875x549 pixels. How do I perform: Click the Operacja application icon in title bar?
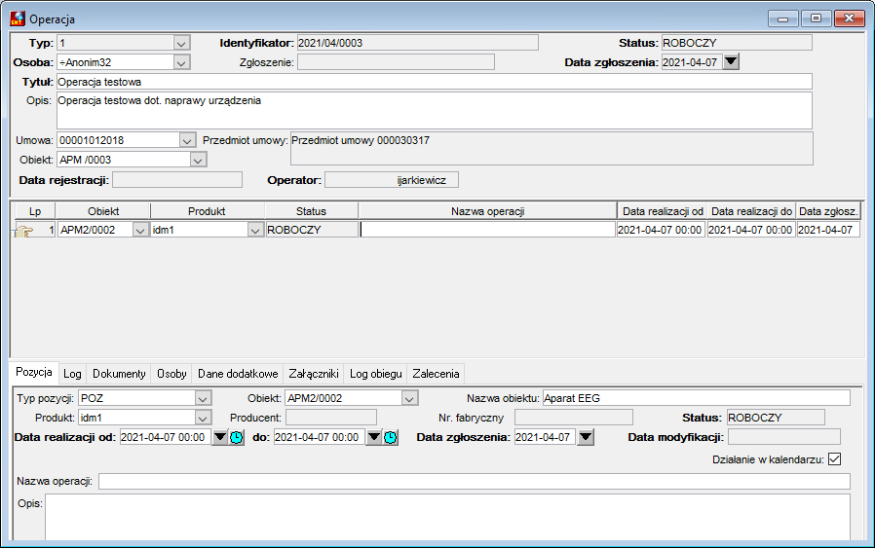[x=18, y=18]
